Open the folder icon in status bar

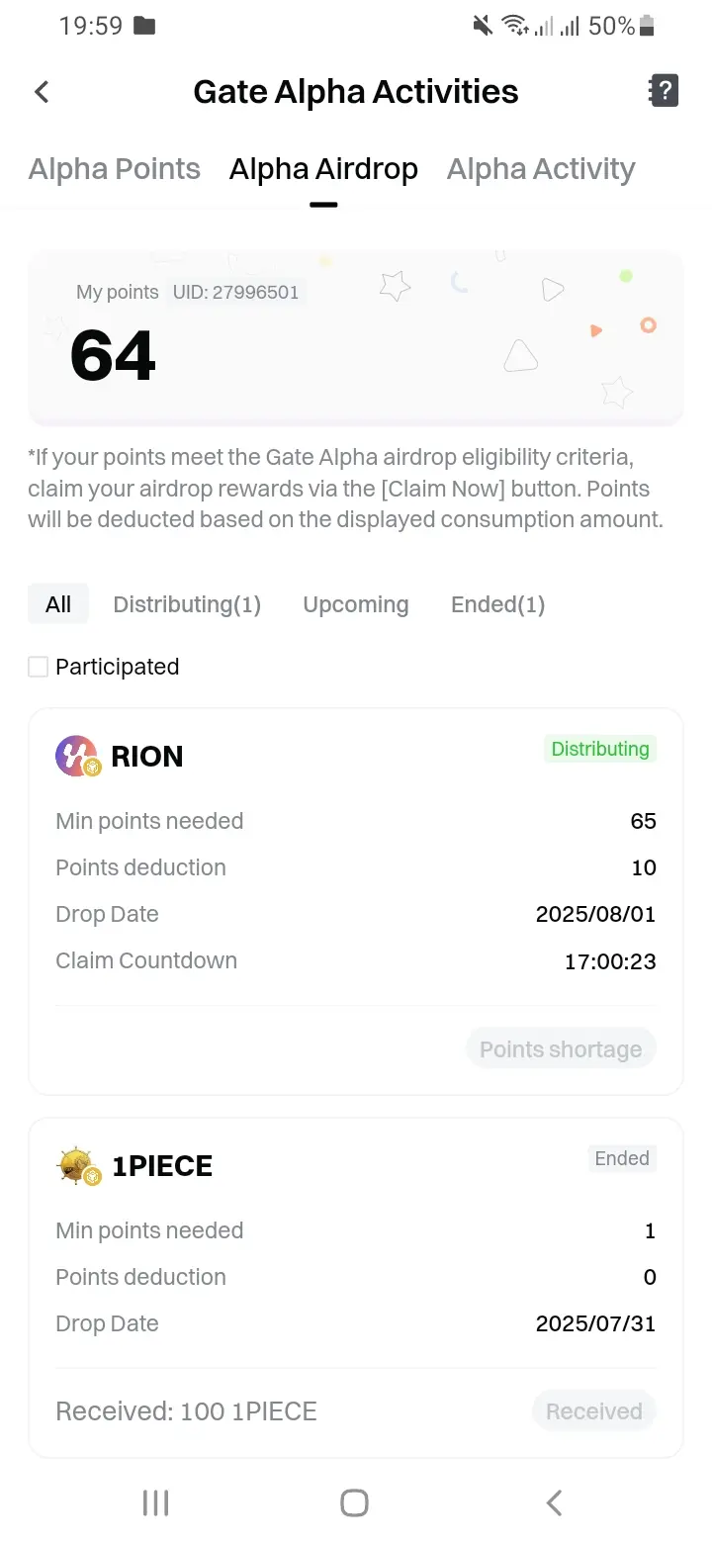[144, 26]
